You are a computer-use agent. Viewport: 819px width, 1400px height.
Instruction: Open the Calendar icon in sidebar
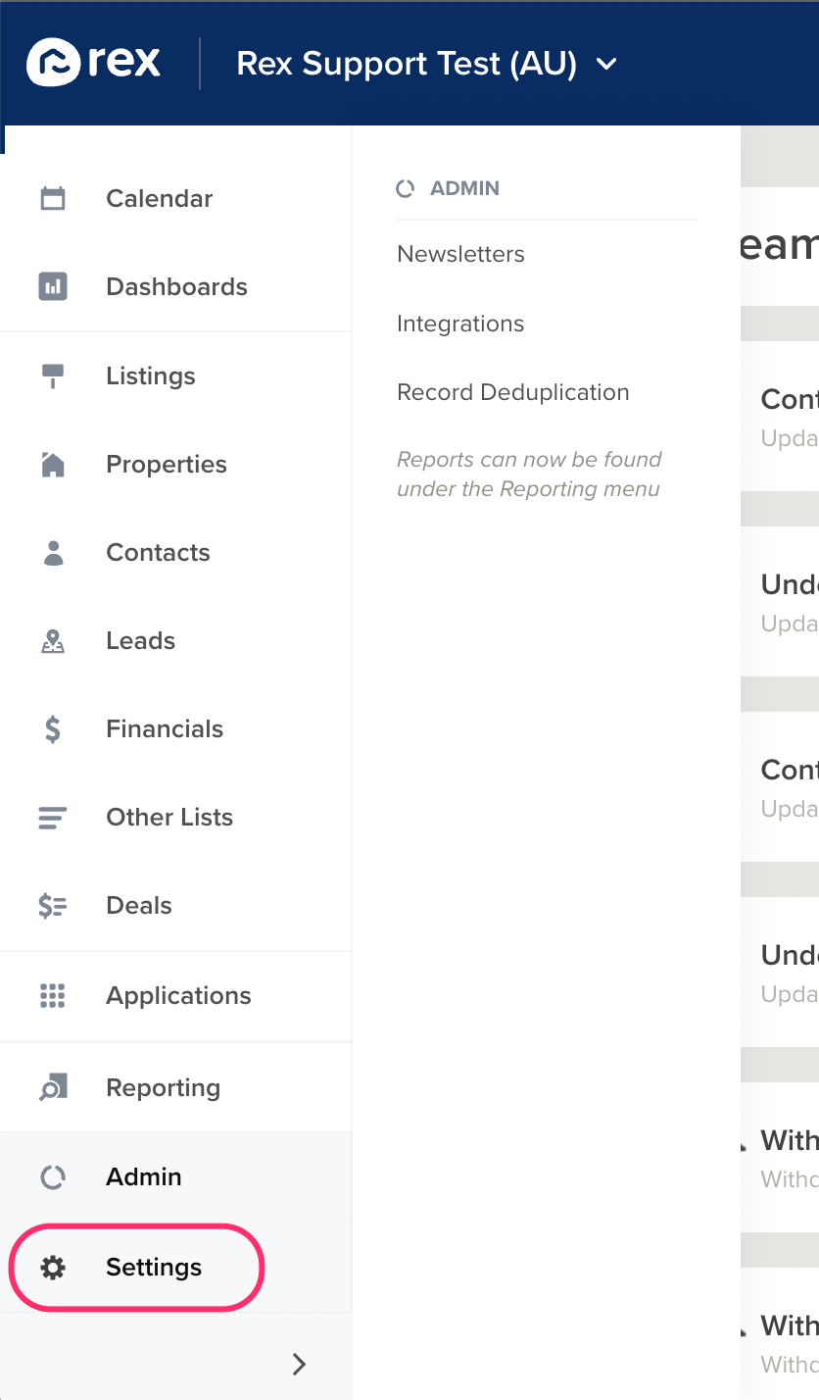pyautogui.click(x=53, y=199)
